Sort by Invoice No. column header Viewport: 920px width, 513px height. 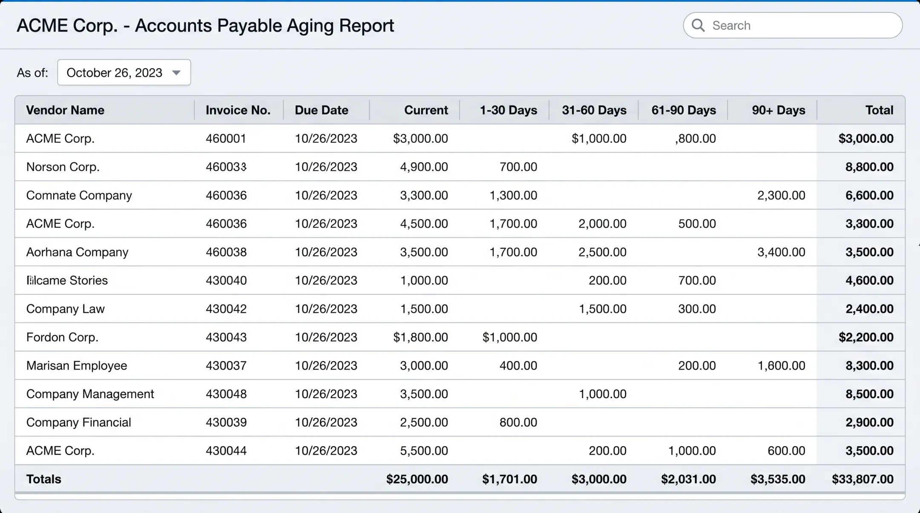click(238, 110)
